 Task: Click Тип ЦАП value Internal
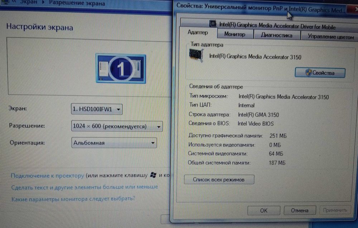click(246, 105)
